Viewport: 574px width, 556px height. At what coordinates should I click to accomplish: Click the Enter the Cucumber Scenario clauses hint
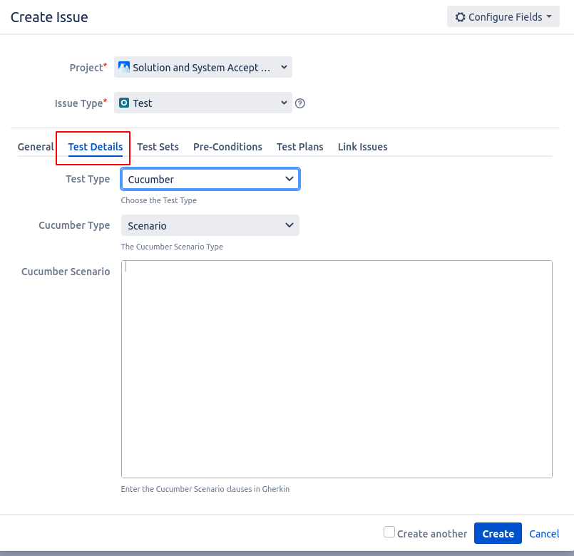[205, 489]
